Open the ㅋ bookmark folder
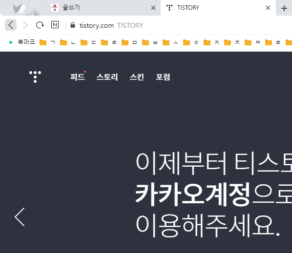Viewport: 292px width, 253px height. (252, 42)
